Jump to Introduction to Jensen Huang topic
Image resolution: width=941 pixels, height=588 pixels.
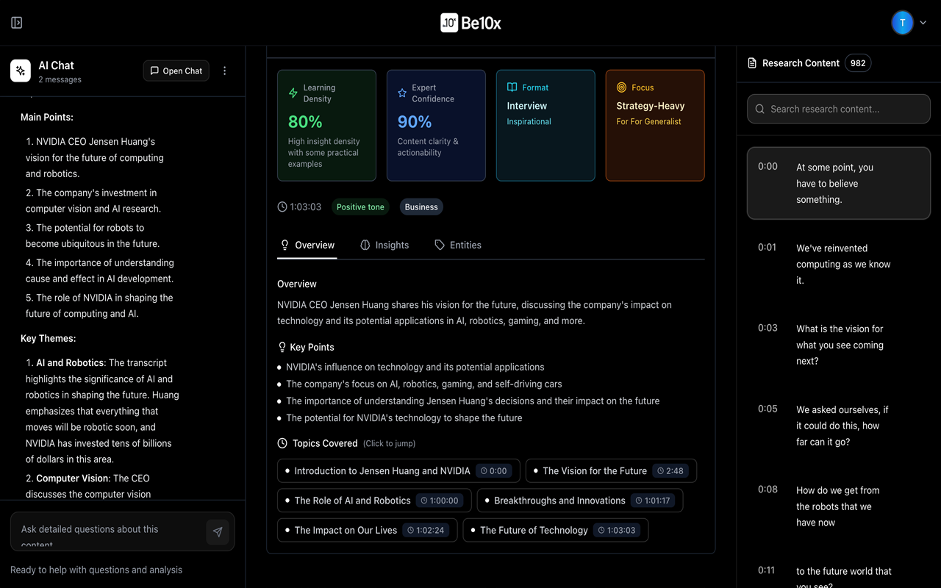[398, 471]
